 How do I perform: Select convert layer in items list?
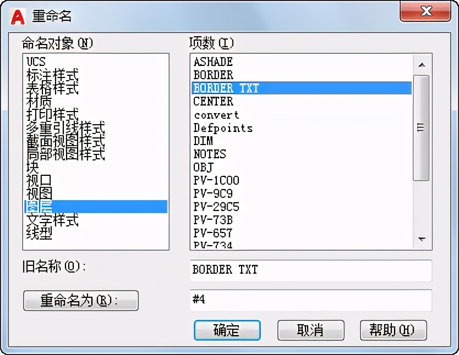click(x=302, y=114)
